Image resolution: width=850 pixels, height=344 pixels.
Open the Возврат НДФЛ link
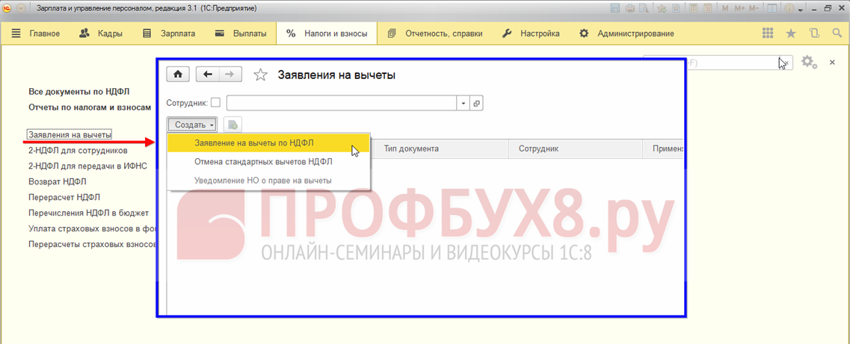pos(58,181)
